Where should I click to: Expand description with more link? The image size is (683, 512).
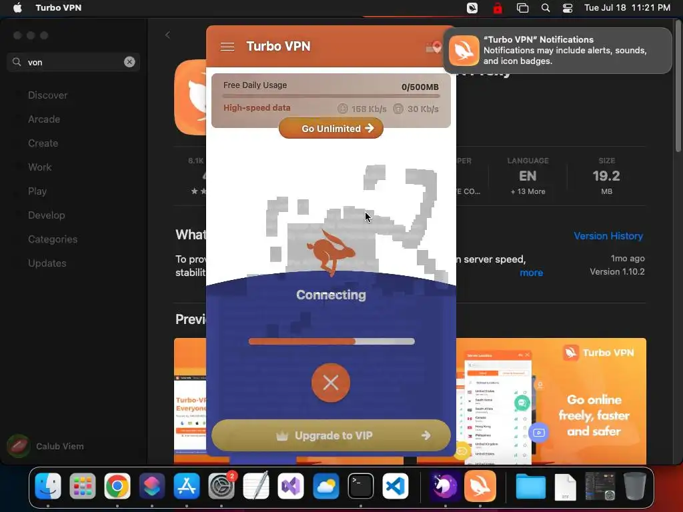coord(532,273)
